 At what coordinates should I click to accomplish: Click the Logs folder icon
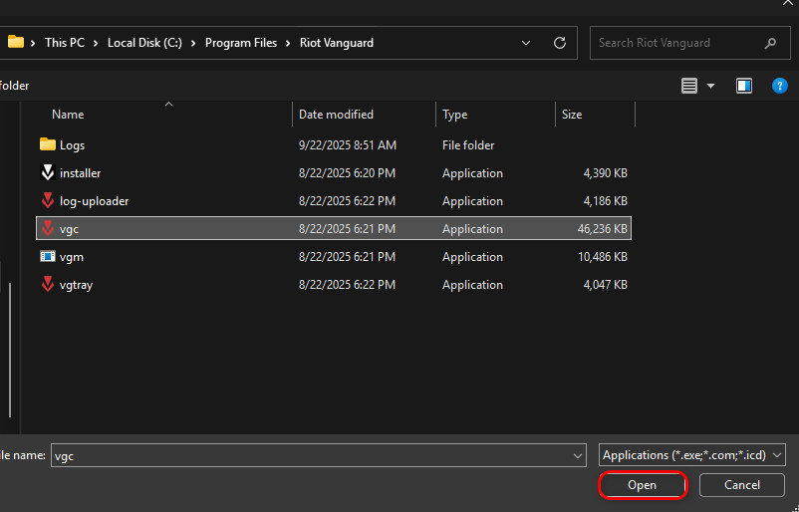point(47,144)
